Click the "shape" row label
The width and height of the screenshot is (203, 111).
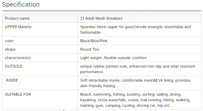coord(10,49)
